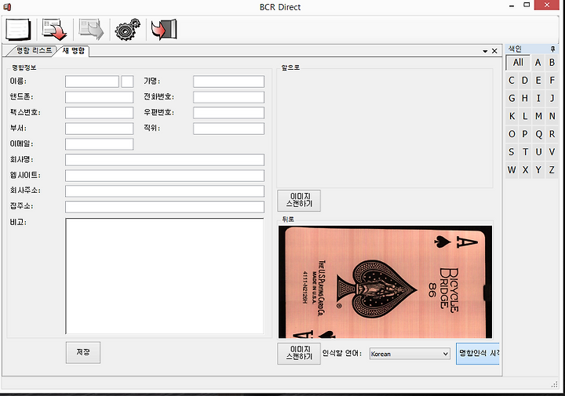The width and height of the screenshot is (565, 396).
Task: Filter index by letter Z
Action: pos(552,170)
